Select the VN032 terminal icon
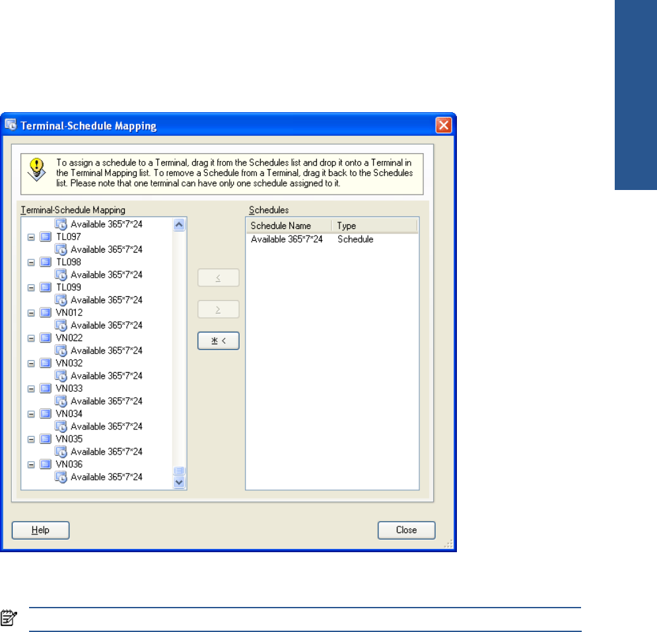Image resolution: width=657 pixels, height=632 pixels. pos(46,363)
